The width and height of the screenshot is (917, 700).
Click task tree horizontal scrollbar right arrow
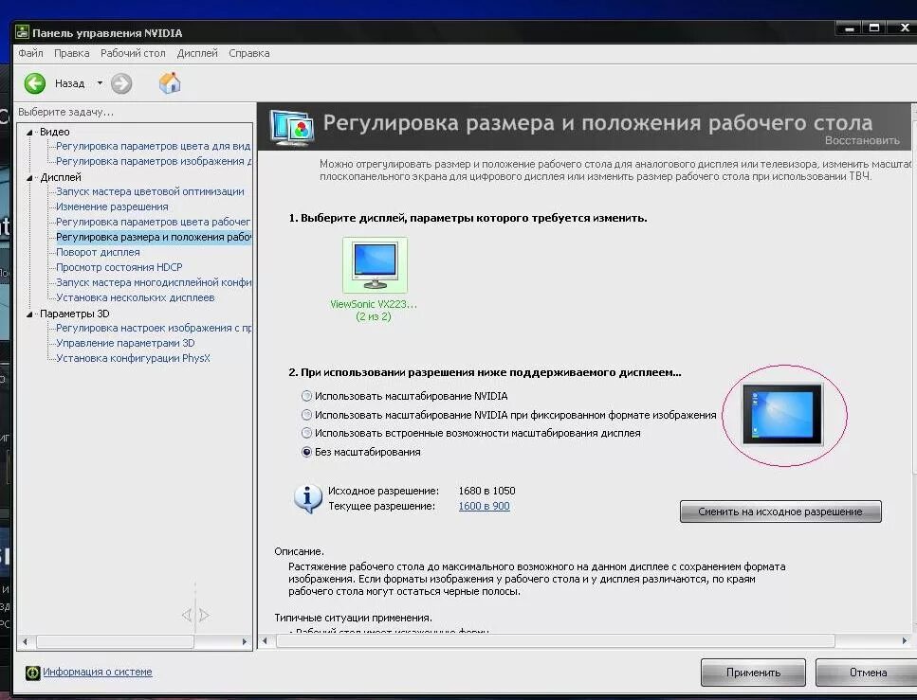tap(245, 641)
